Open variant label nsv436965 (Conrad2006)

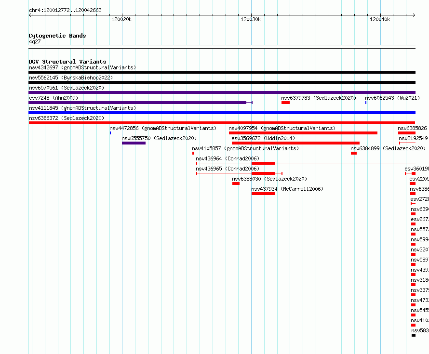pyautogui.click(x=228, y=169)
